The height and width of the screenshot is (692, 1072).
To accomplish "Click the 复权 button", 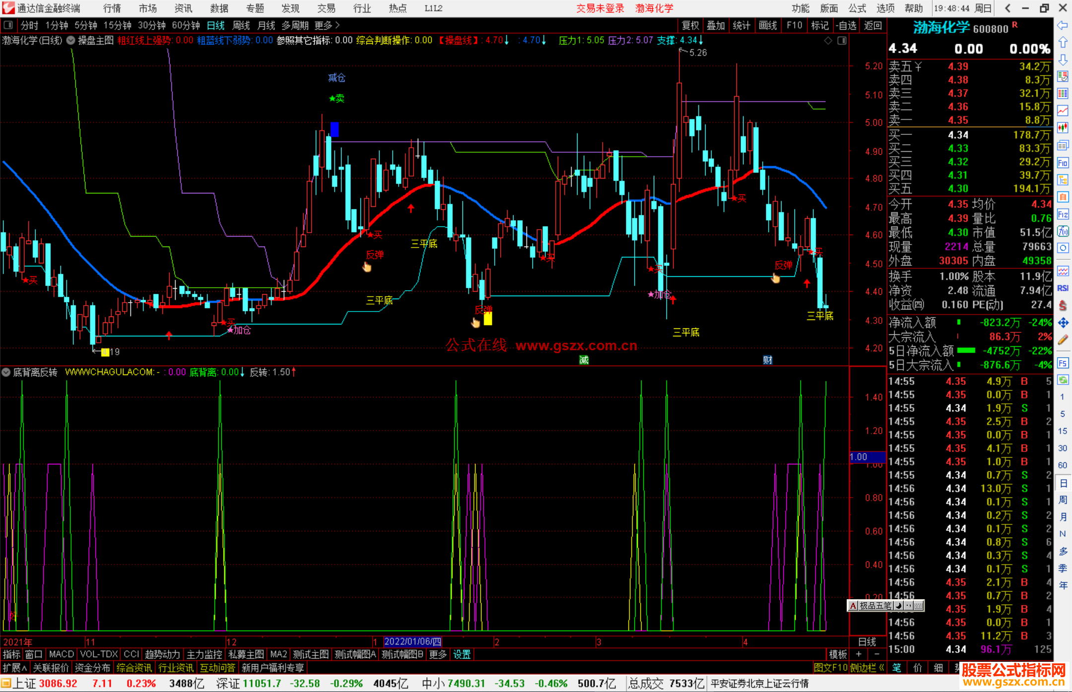I will pos(690,25).
